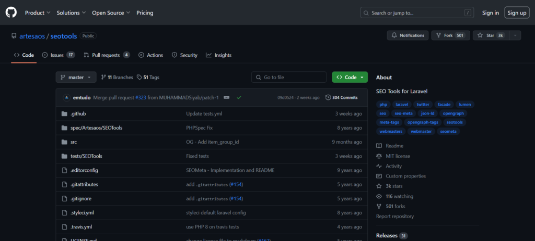
Task: Click the Sign up button
Action: click(x=517, y=12)
